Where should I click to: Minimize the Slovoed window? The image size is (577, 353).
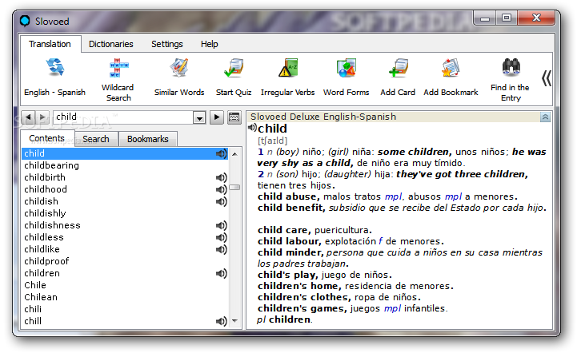(485, 18)
